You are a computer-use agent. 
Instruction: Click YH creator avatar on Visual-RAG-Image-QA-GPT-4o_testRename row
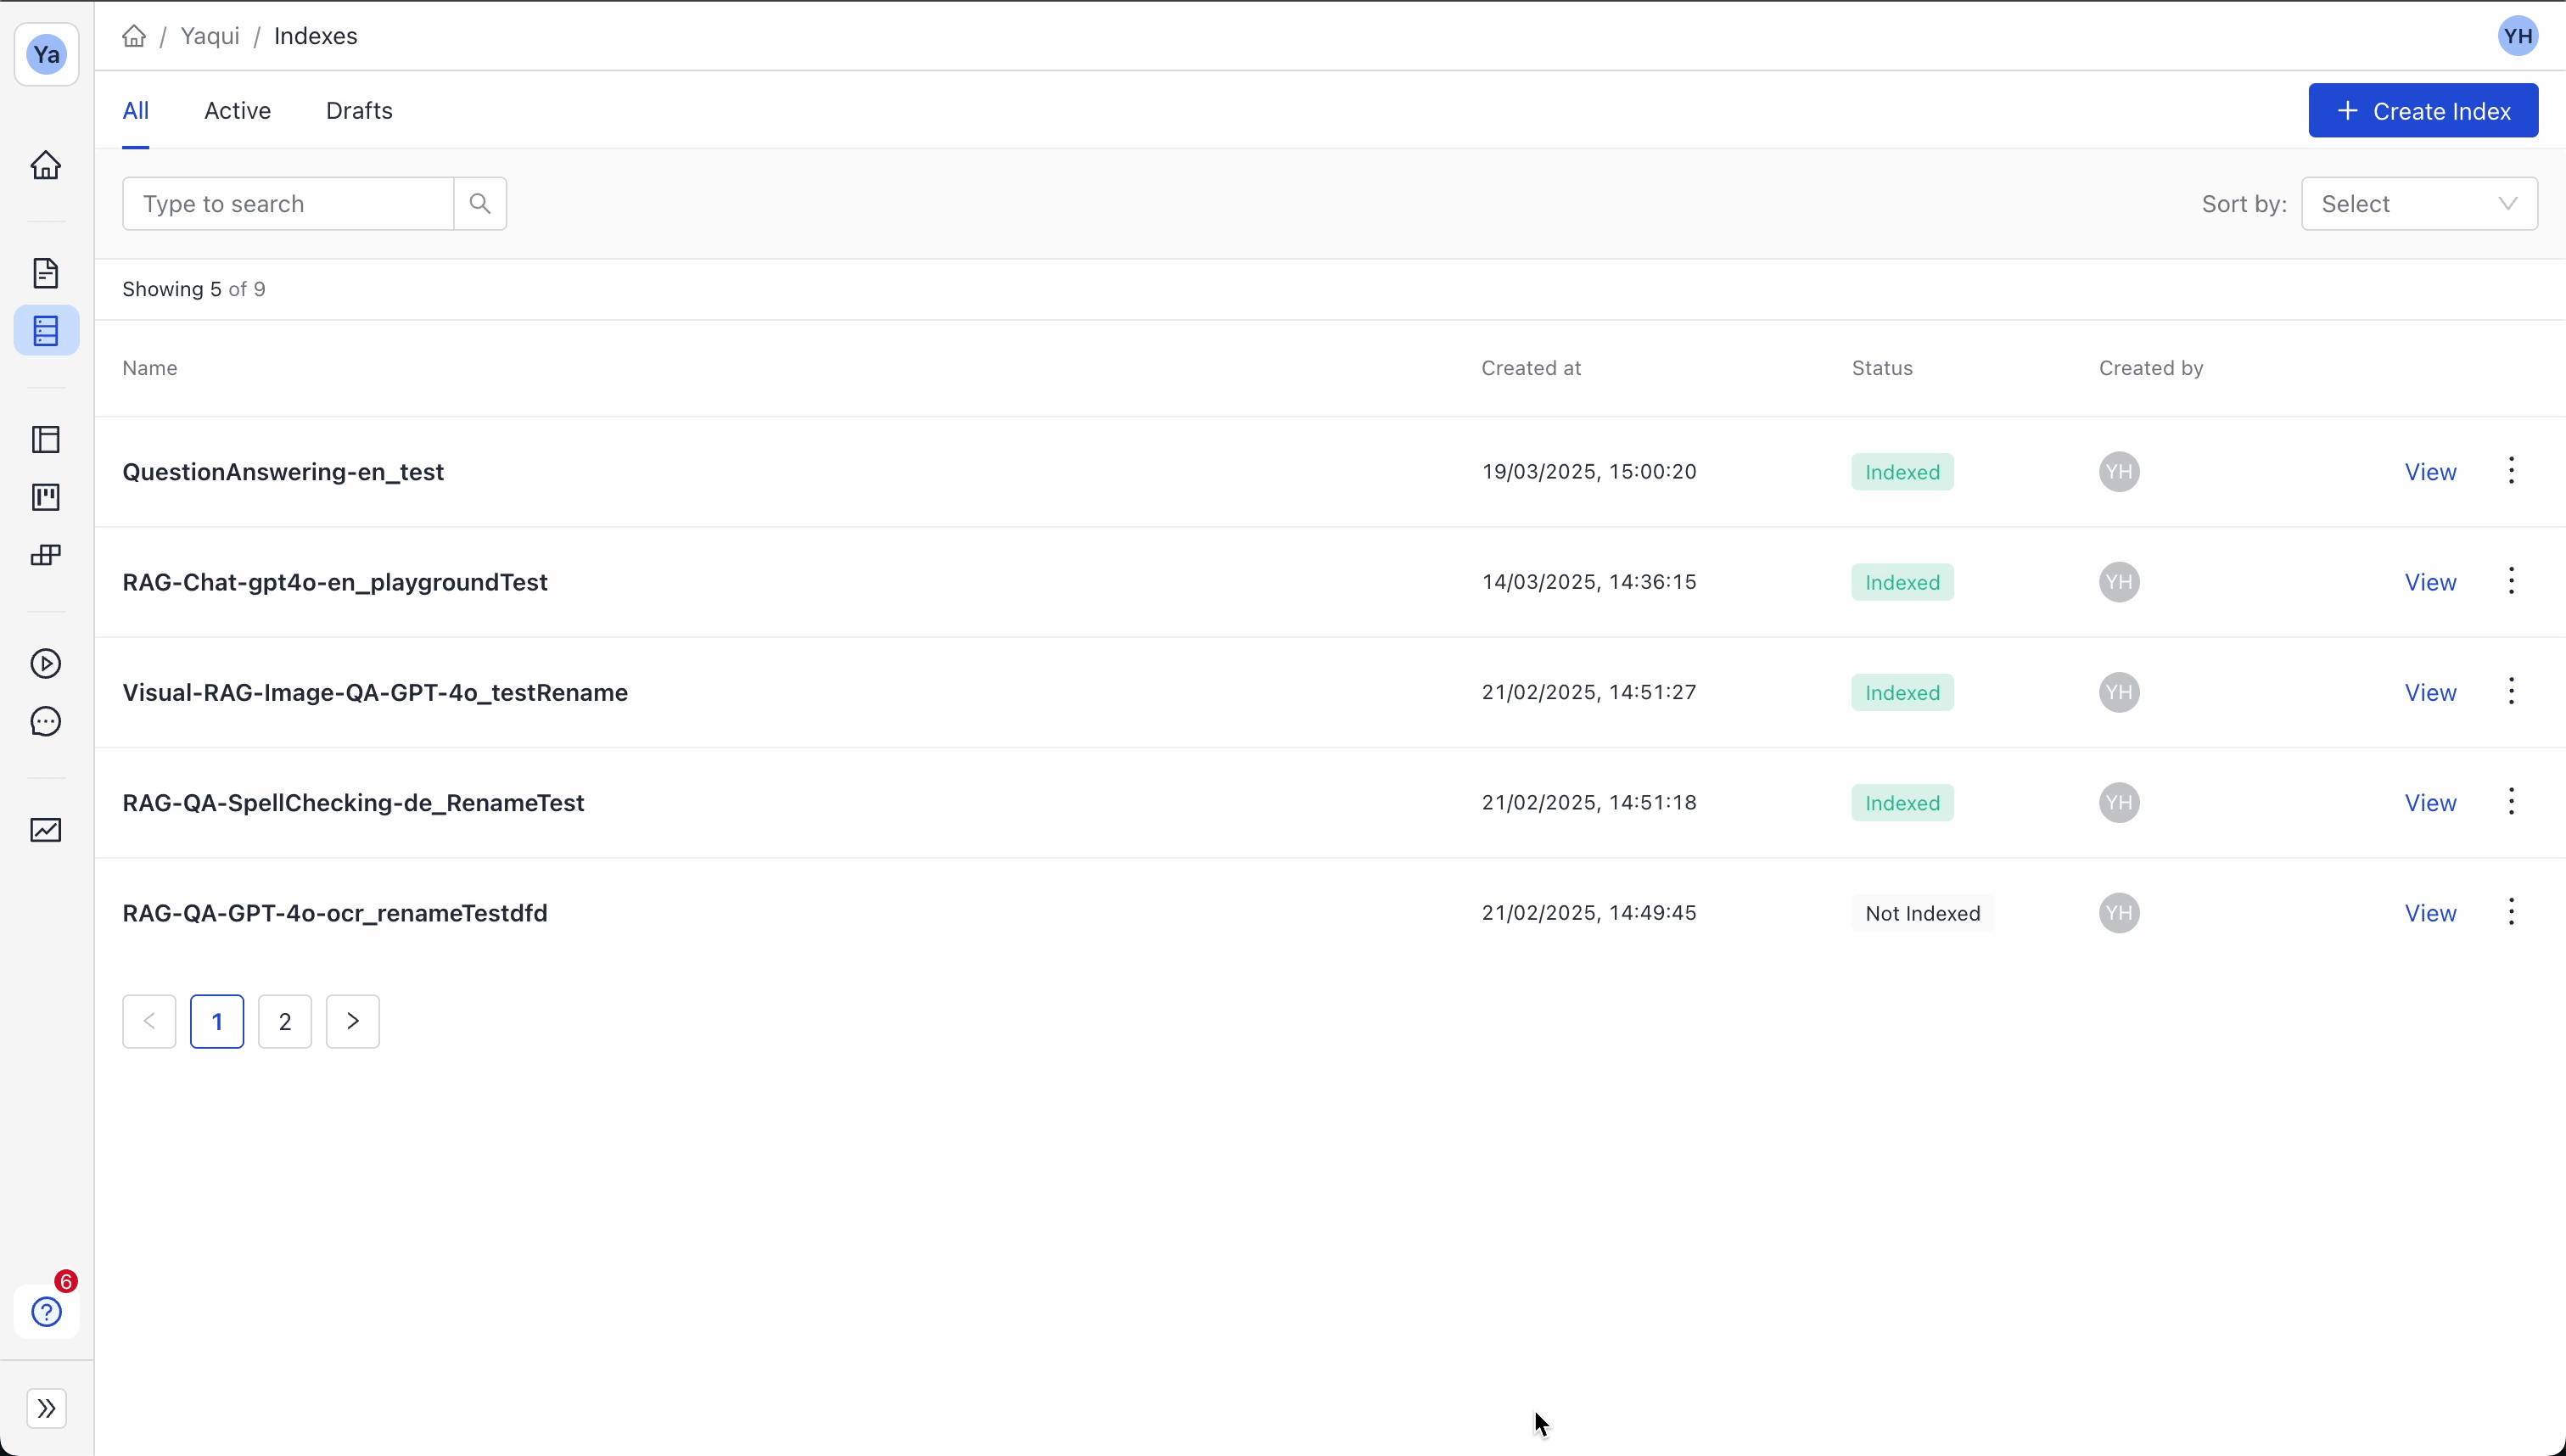click(2119, 692)
